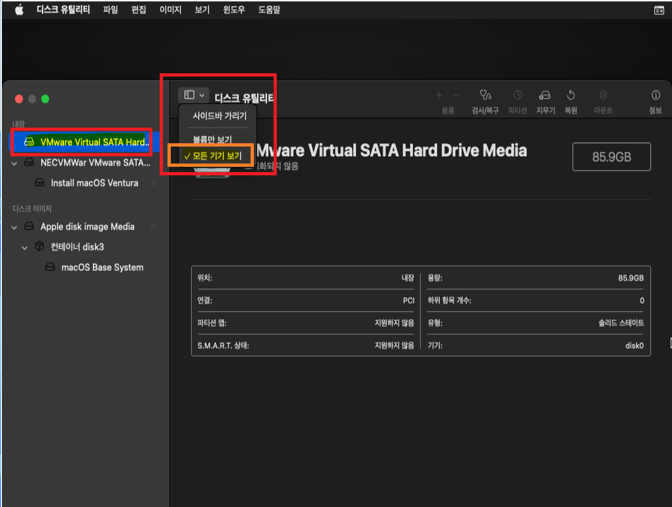Select macOS Base System volume

tap(102, 268)
